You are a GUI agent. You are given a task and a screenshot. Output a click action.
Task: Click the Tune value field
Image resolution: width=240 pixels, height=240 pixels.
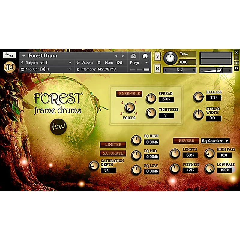tap(186, 62)
